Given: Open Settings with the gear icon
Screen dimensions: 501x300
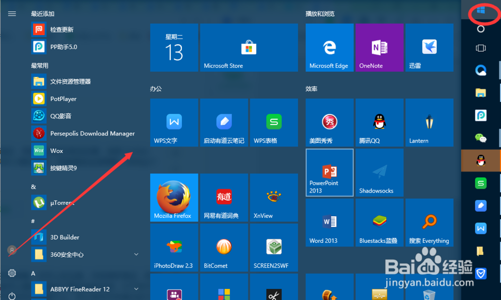Looking at the screenshot, I should pos(12,273).
